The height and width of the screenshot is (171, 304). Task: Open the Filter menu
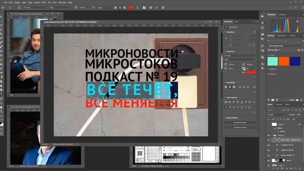click(44, 2)
